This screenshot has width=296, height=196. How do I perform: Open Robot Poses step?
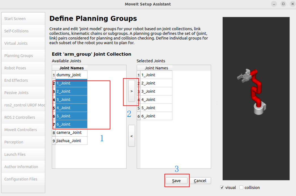[23, 68]
